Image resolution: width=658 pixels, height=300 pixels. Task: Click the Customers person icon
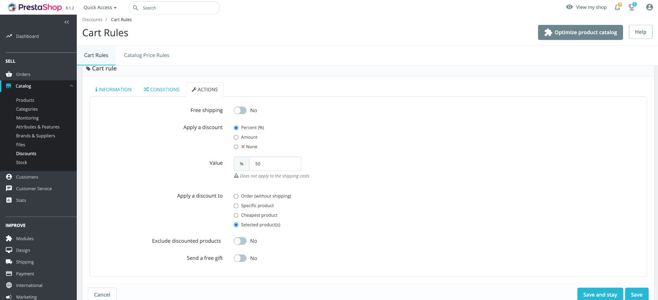point(9,177)
